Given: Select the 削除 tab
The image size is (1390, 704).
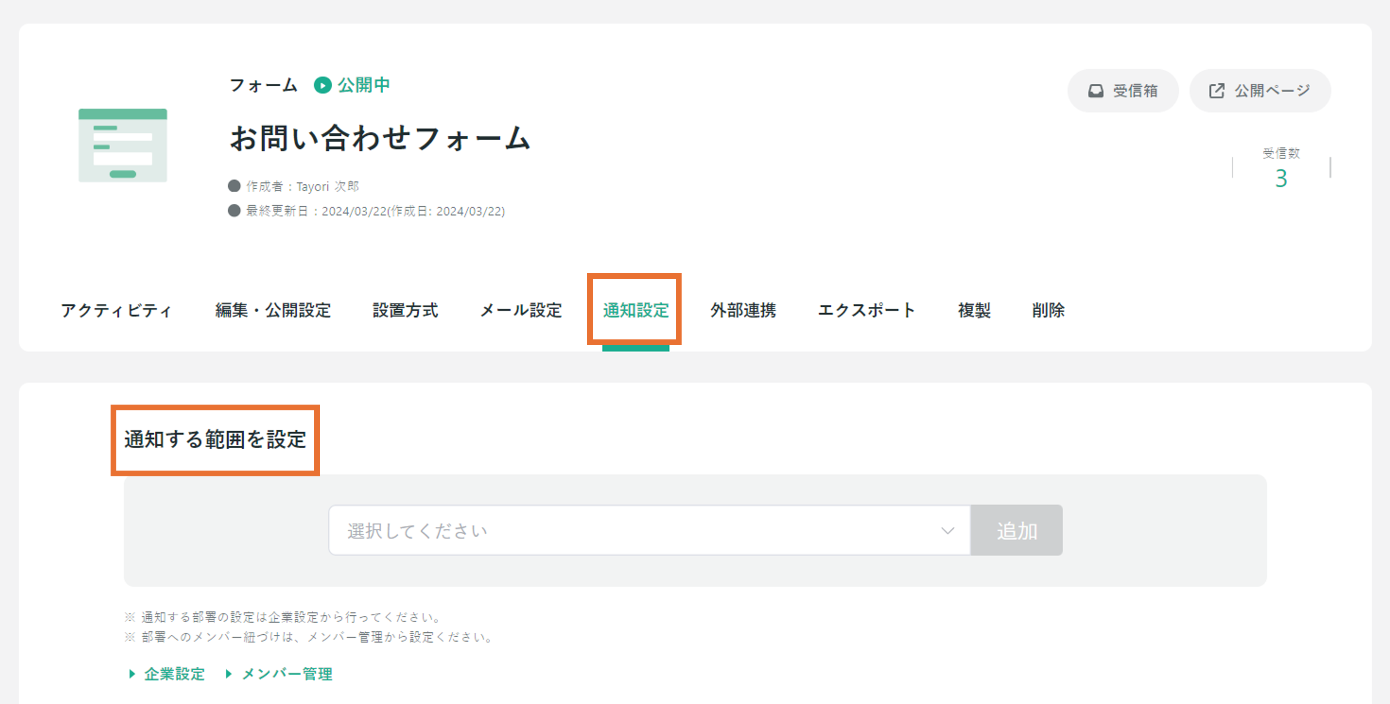Looking at the screenshot, I should pyautogui.click(x=1048, y=310).
